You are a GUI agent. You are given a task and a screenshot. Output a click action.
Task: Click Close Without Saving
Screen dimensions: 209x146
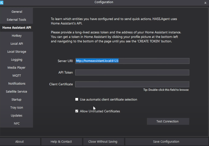click(x=104, y=141)
